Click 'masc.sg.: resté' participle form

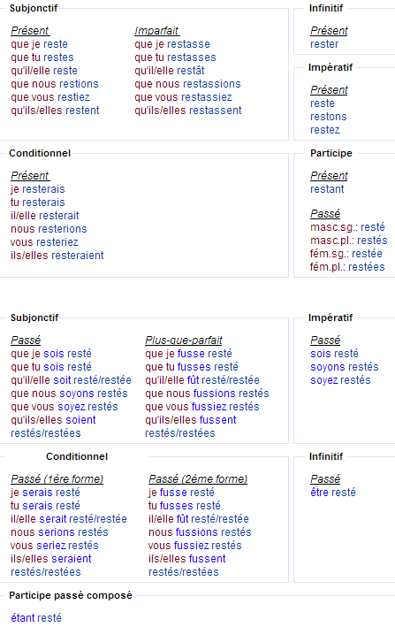click(x=347, y=227)
